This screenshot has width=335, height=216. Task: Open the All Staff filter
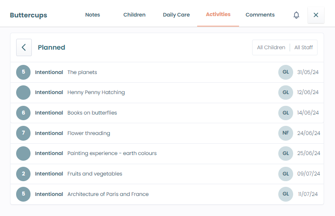(304, 47)
